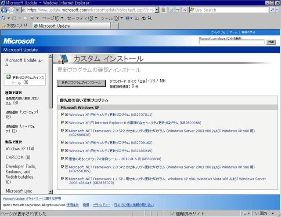Image resolution: width=281 pixels, height=217 pixels.
Task: Click the Forward navigation arrow
Action: click(11, 10)
